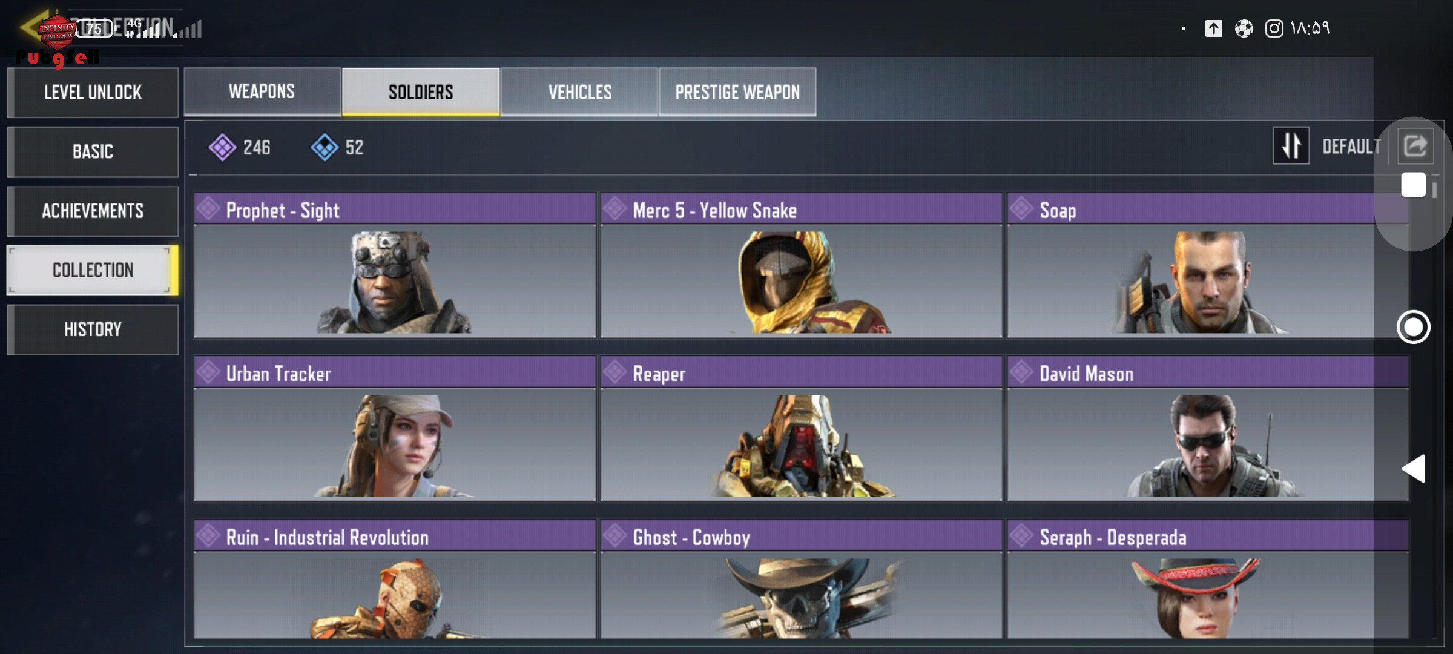Image resolution: width=1453 pixels, height=654 pixels.
Task: Switch to the WEAPONS tab
Action: (262, 91)
